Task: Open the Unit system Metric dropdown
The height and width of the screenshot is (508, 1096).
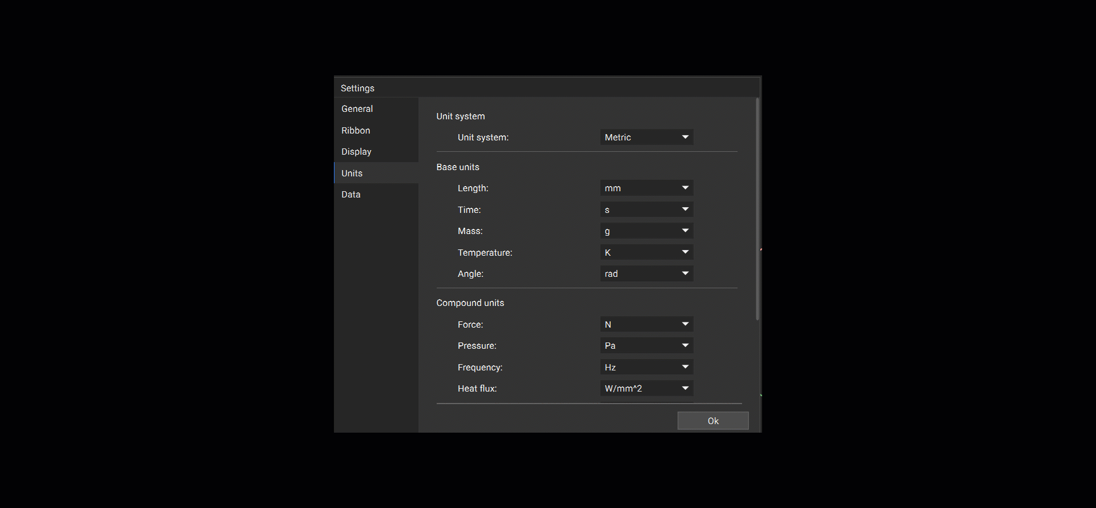Action: 647,137
